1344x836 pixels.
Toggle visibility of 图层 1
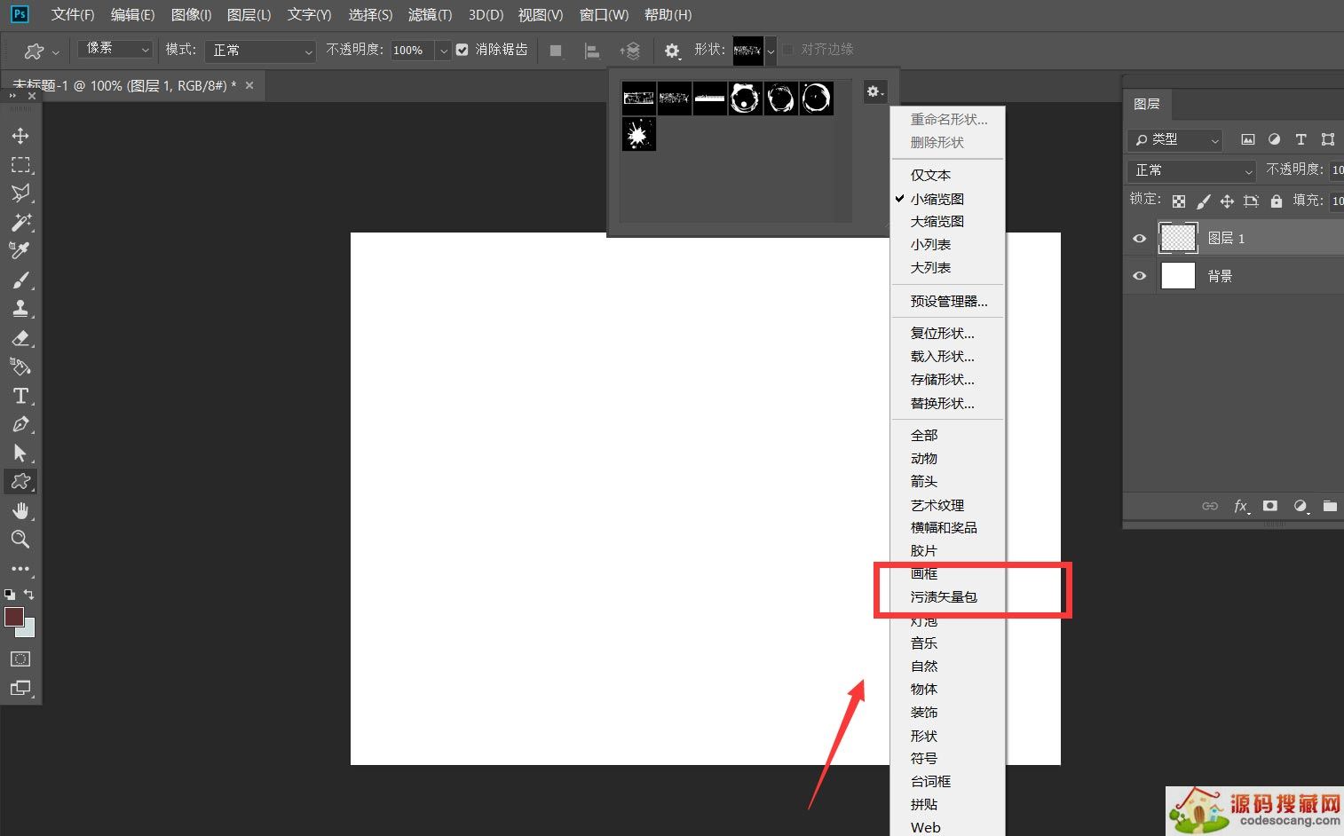[x=1139, y=238]
